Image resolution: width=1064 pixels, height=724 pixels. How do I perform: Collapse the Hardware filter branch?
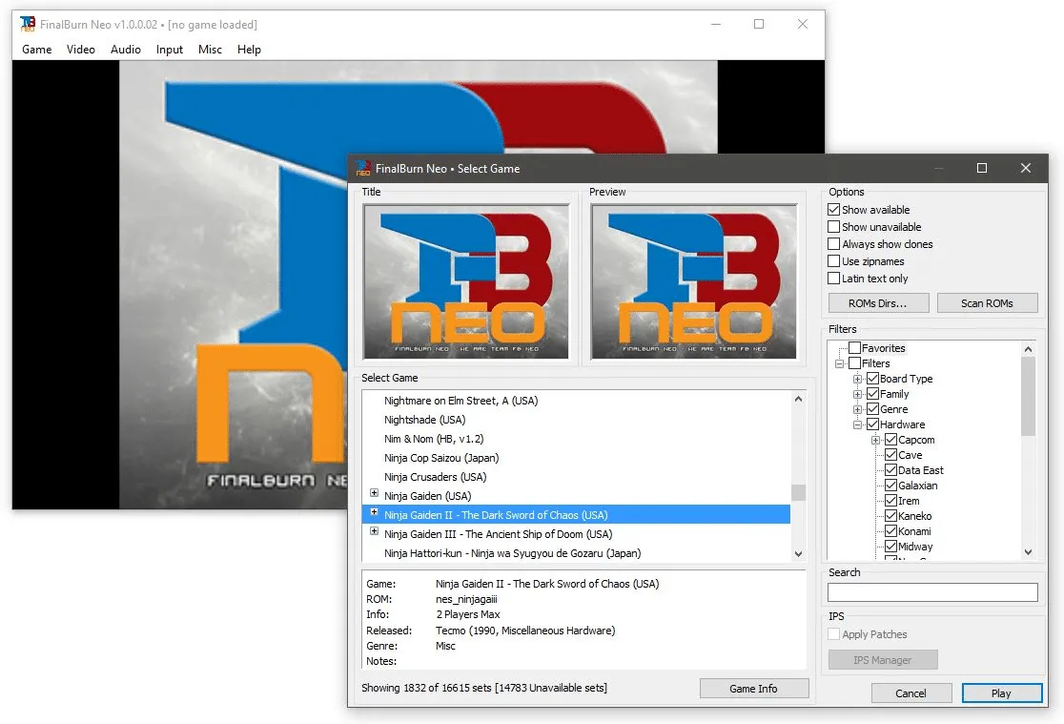(857, 424)
